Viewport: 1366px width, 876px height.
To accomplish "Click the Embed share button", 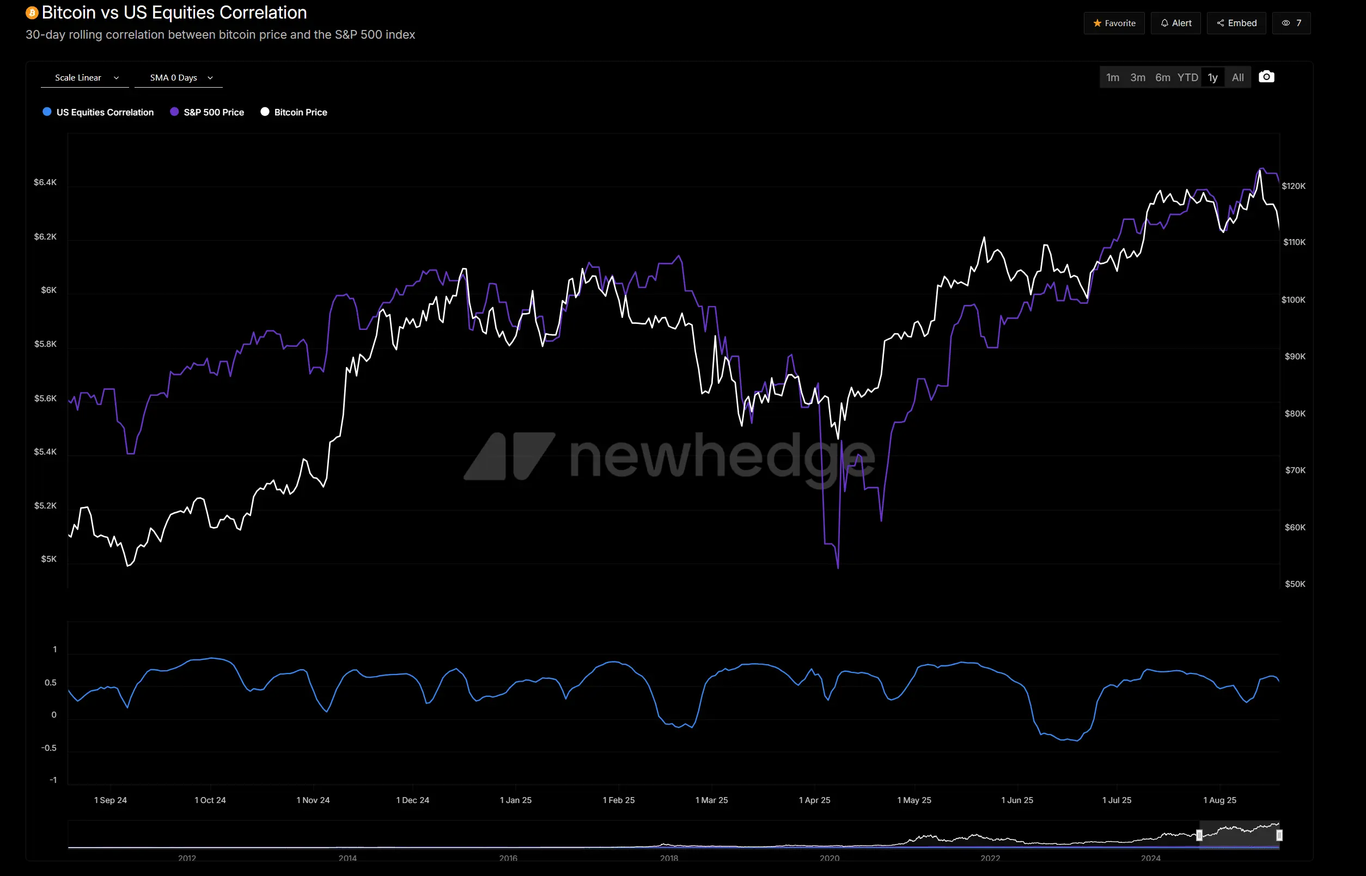I will pyautogui.click(x=1236, y=23).
